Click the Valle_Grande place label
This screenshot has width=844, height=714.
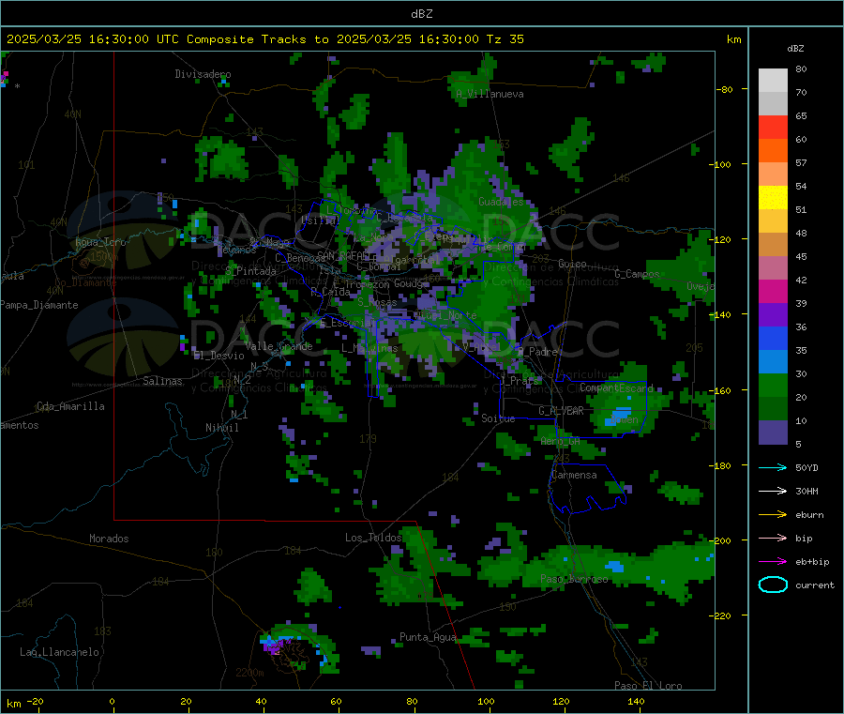[x=279, y=346]
